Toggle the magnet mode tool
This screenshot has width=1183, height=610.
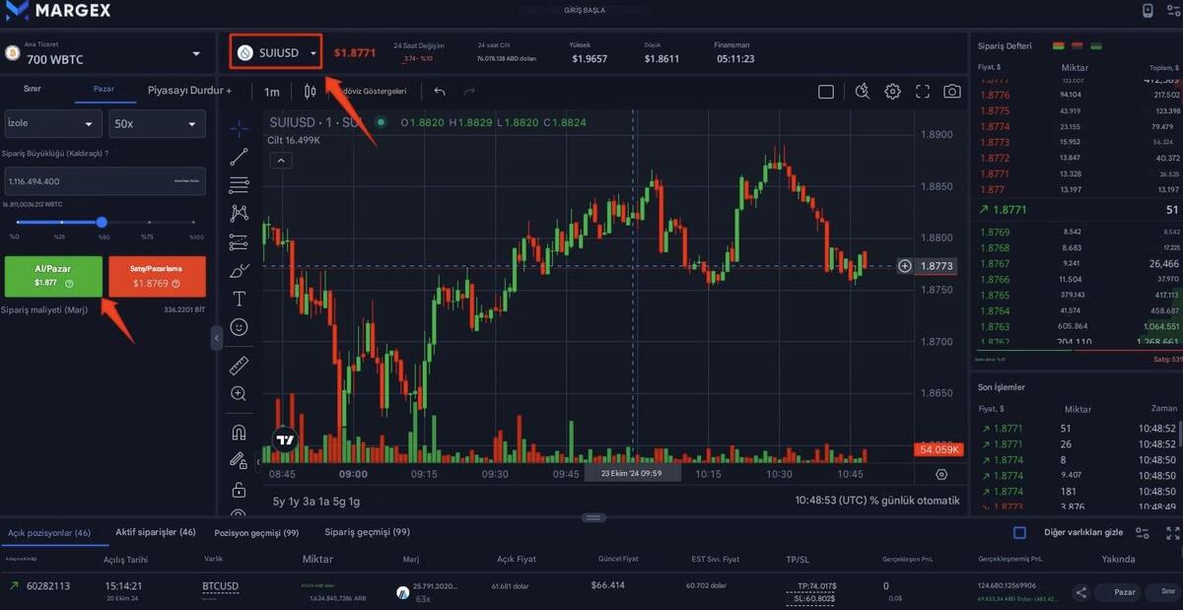point(239,432)
